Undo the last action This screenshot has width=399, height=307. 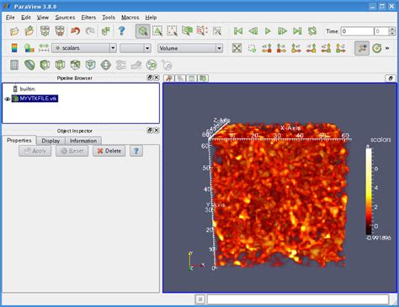click(x=75, y=31)
